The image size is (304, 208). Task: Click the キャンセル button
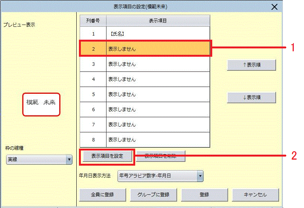coord(255,195)
